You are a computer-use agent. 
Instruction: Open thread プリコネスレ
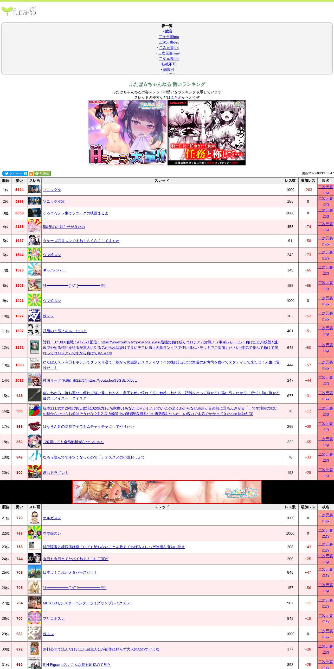(x=54, y=618)
